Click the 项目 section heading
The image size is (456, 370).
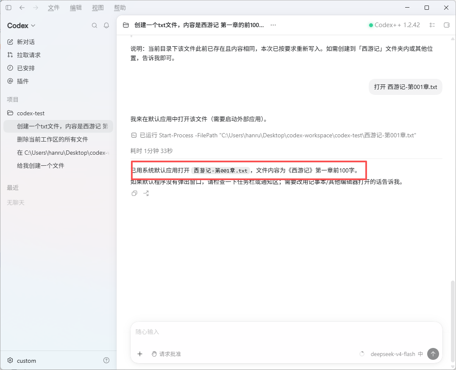[x=13, y=100]
